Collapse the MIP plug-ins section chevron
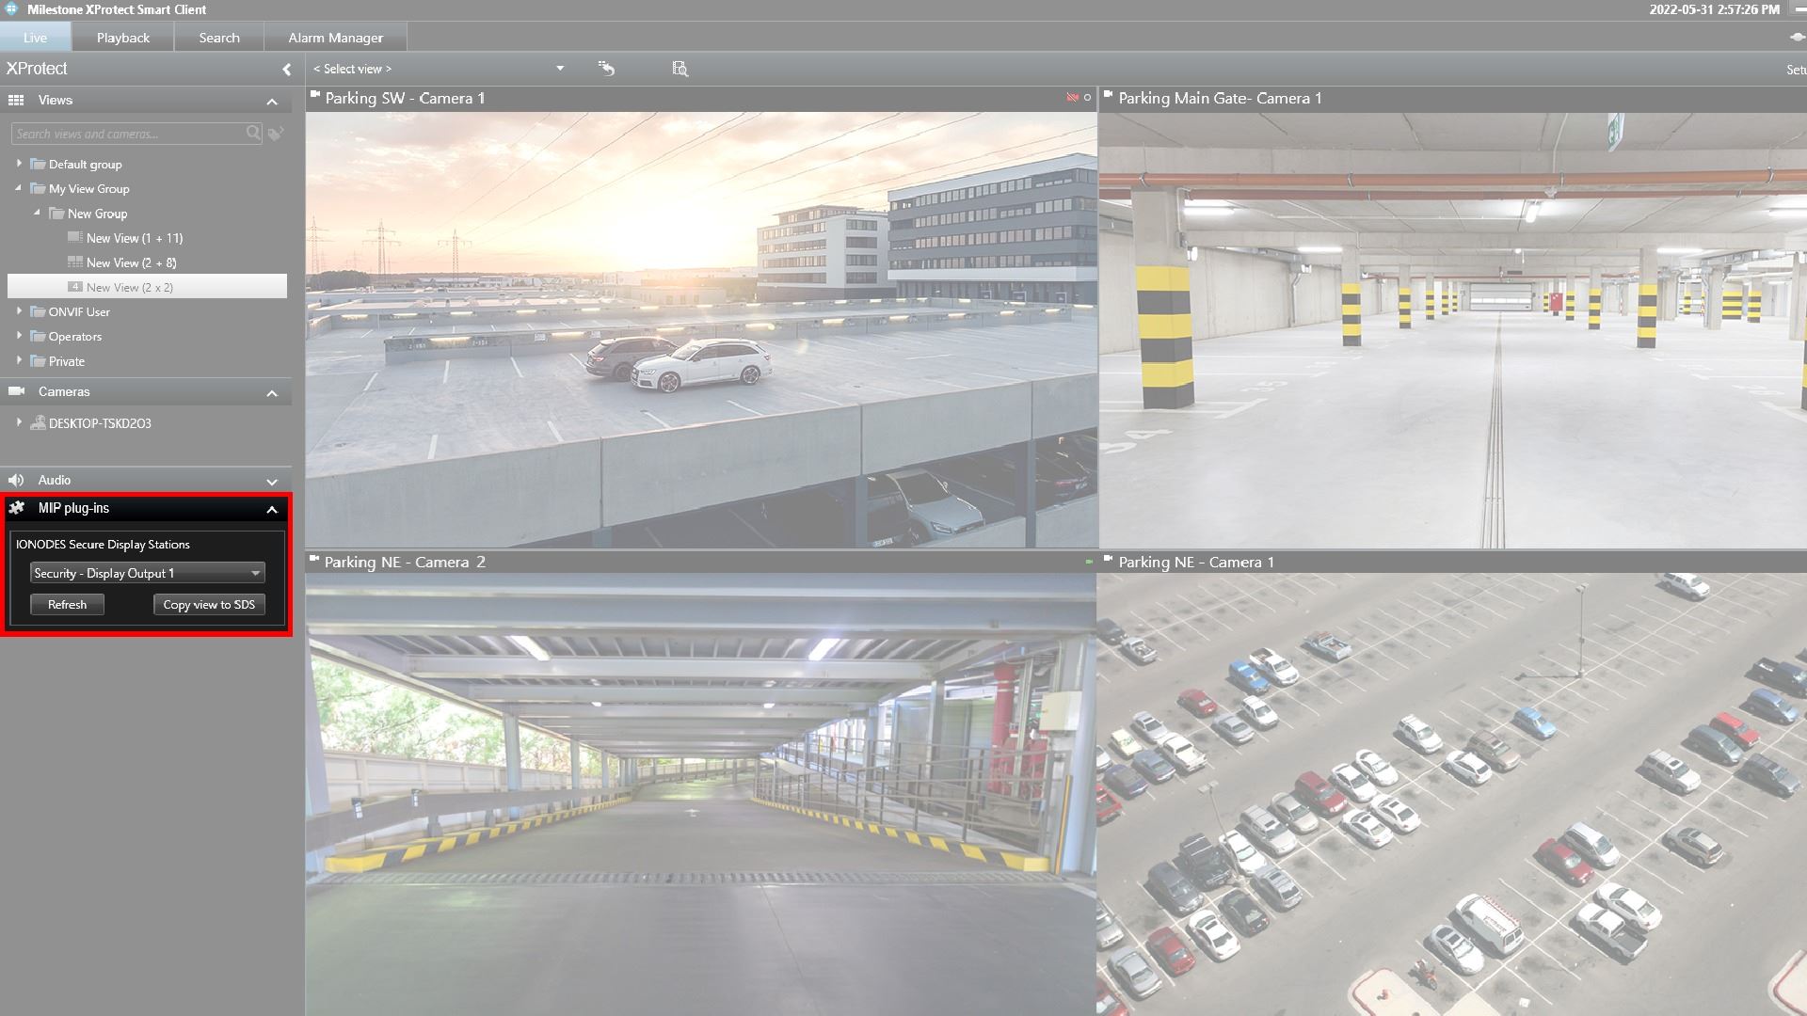 tap(272, 509)
